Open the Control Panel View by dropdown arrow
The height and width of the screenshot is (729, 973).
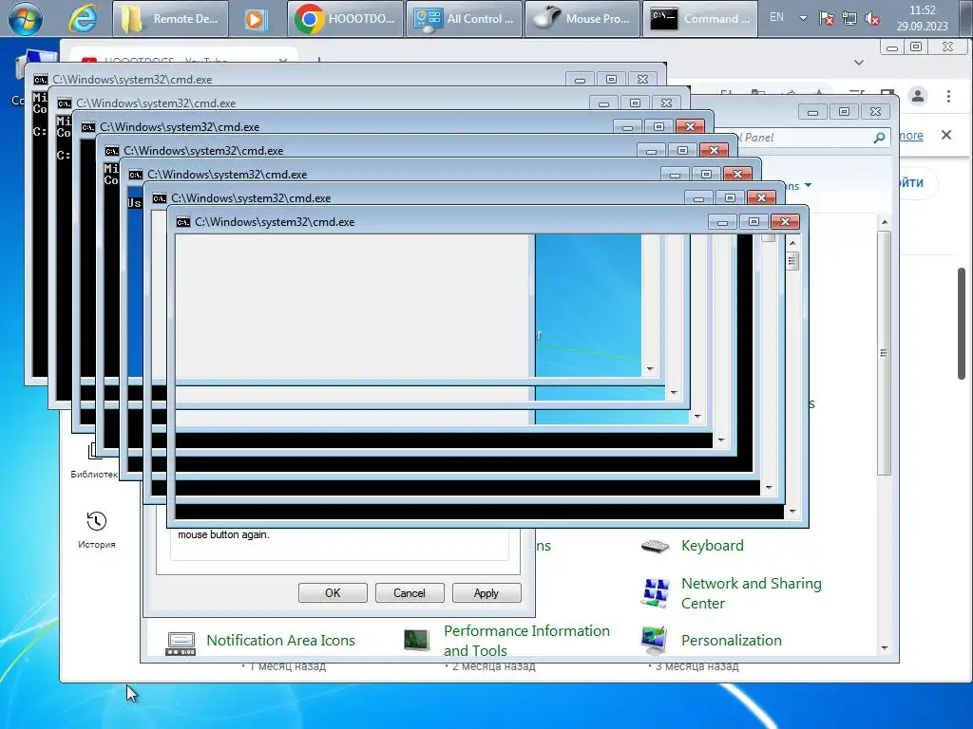(x=808, y=185)
